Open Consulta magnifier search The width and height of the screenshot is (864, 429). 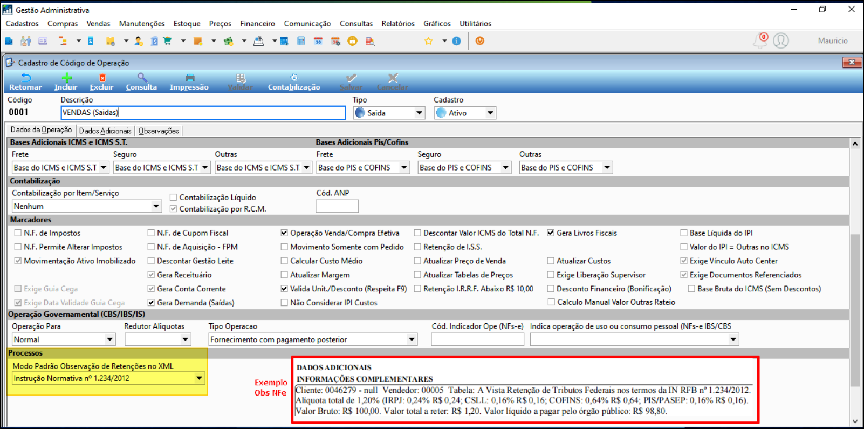(x=141, y=82)
